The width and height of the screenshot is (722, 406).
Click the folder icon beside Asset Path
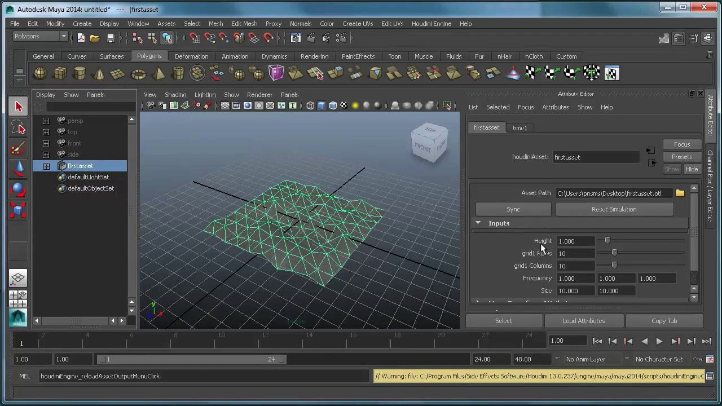(680, 193)
